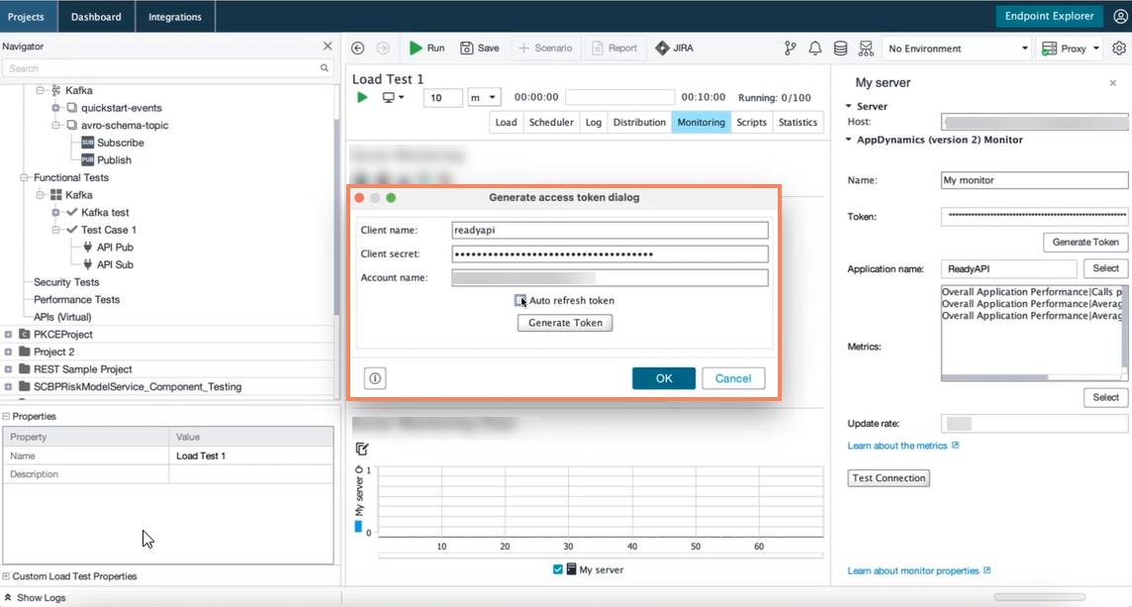The width and height of the screenshot is (1132, 607).
Task: Start Load Test 1 with the green play icon
Action: pyautogui.click(x=362, y=98)
